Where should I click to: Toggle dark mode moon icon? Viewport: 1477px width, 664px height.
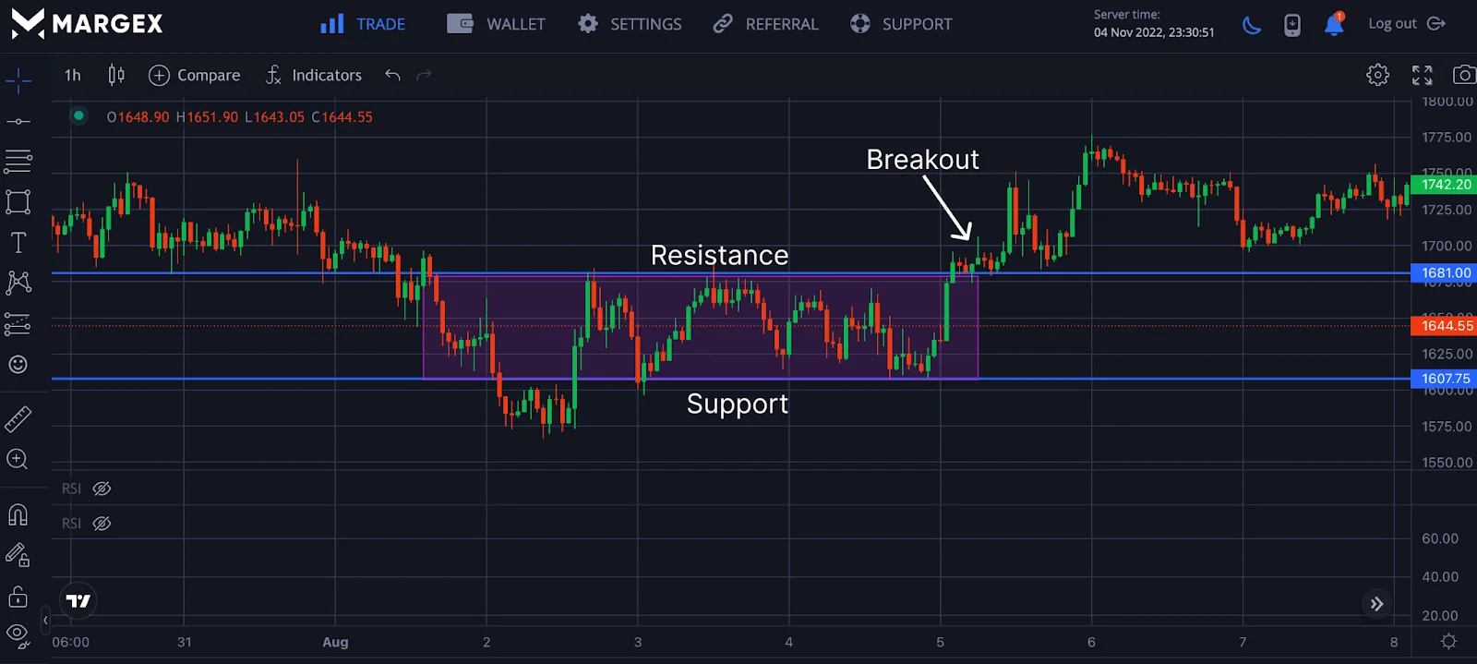[1252, 25]
